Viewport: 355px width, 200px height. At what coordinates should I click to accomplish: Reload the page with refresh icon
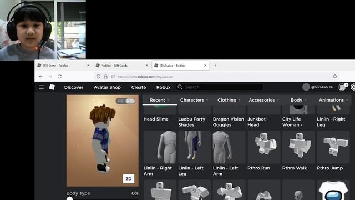click(59, 77)
